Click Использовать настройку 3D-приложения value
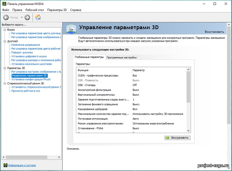 (158, 114)
